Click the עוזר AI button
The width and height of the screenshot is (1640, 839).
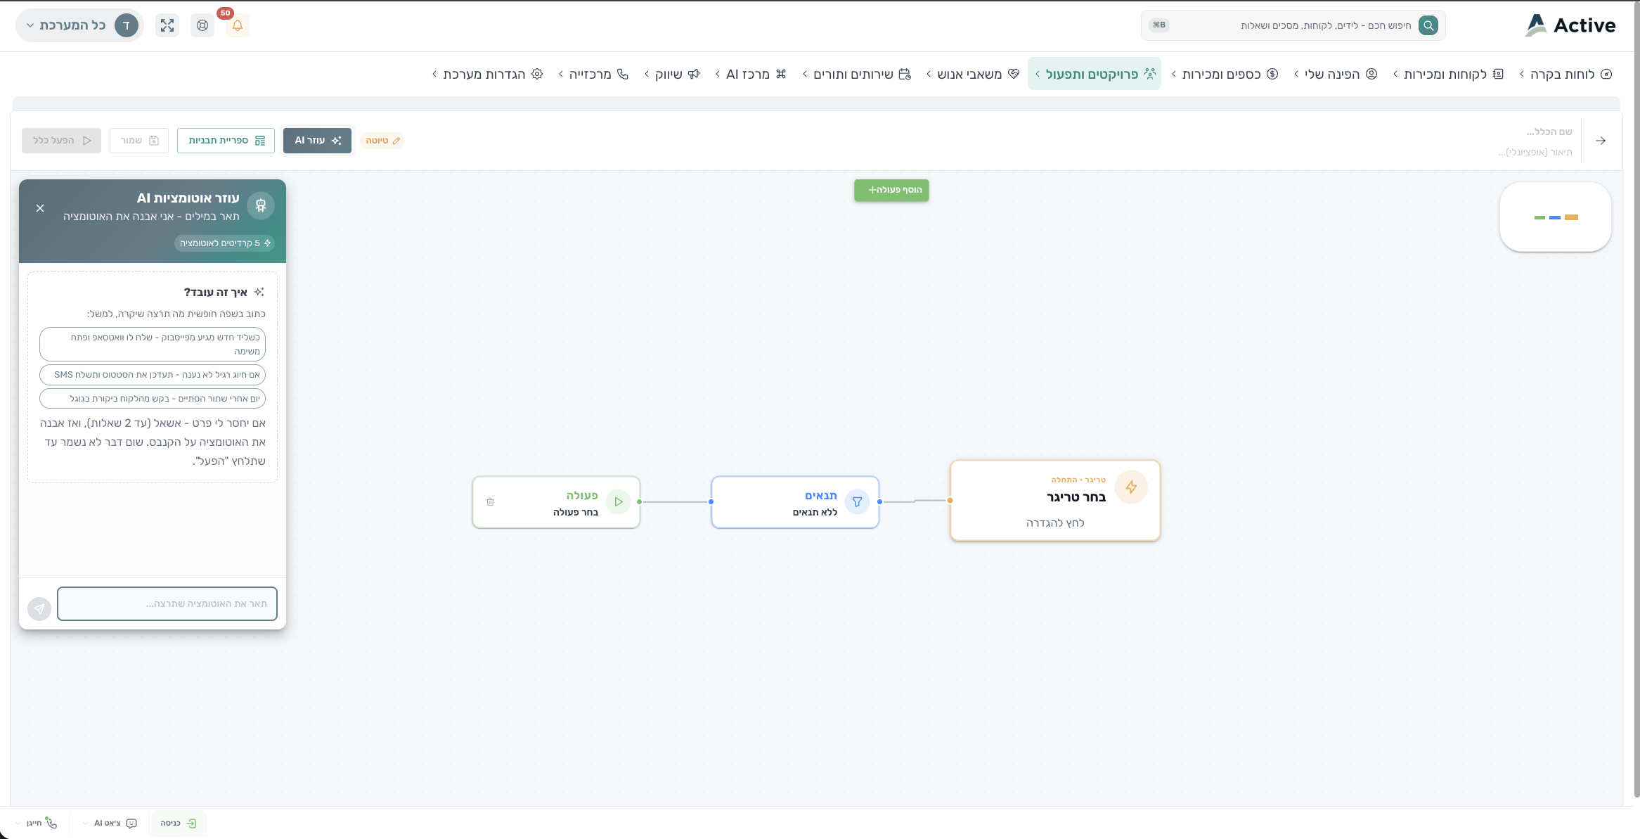coord(318,141)
